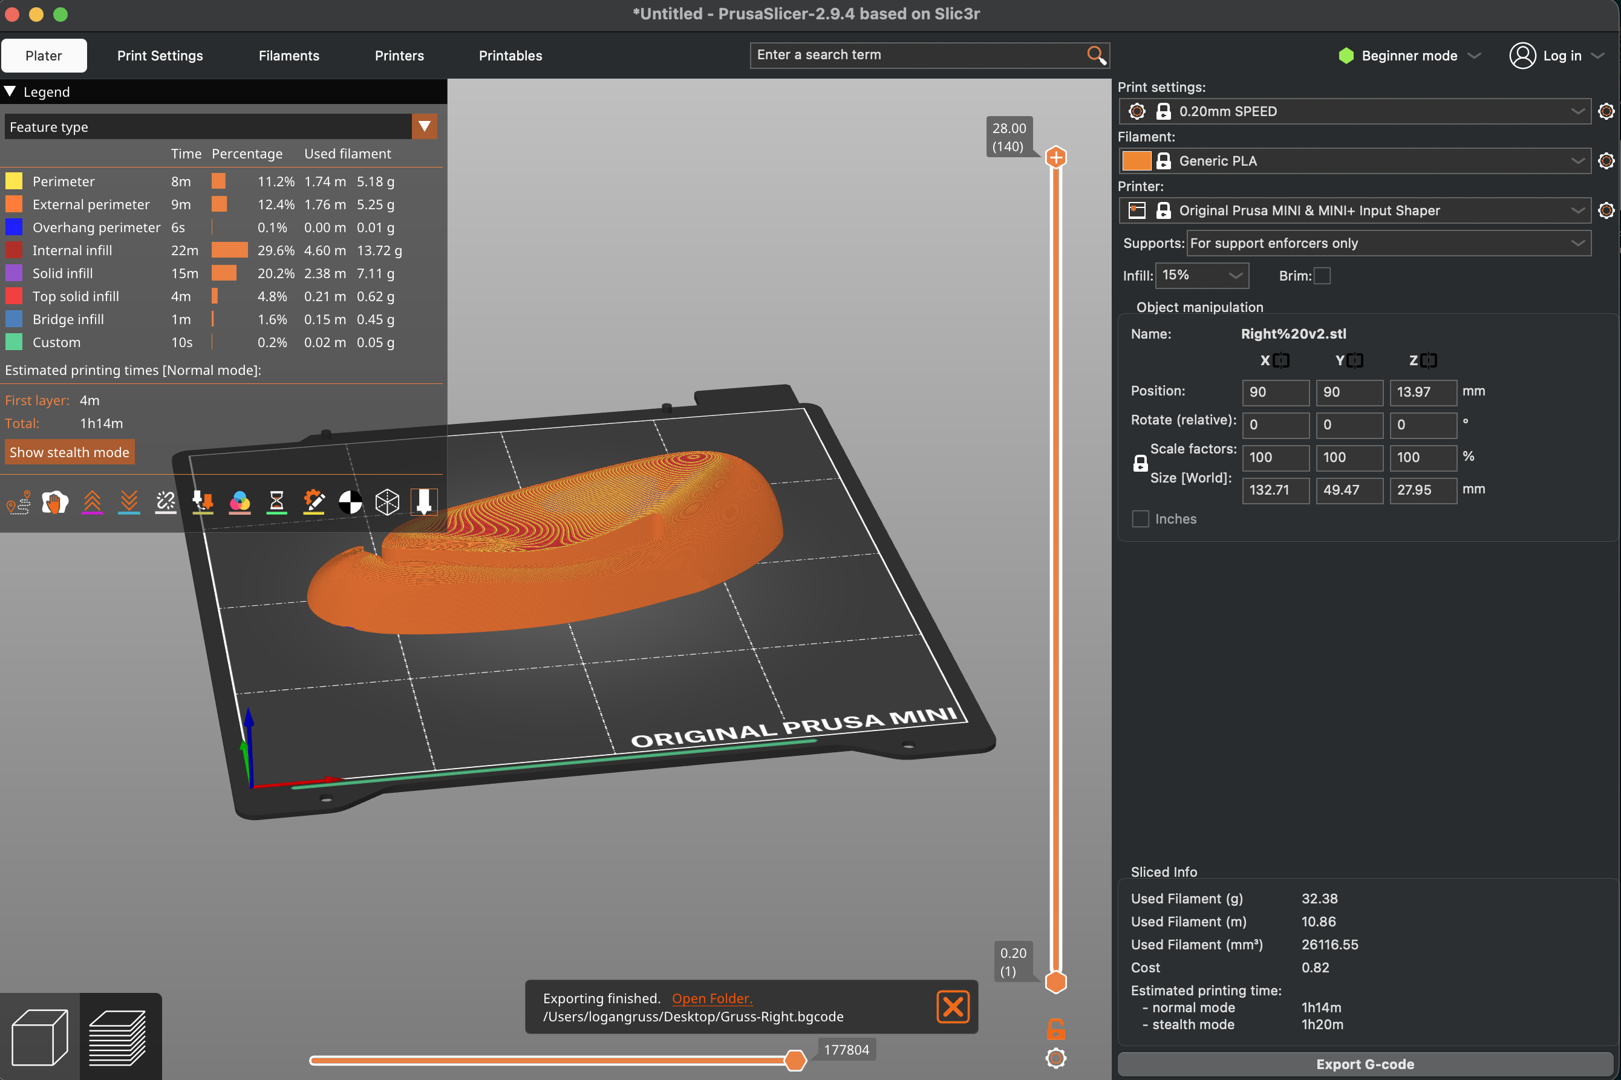Toggle seams broken-link icon
The image size is (1621, 1080).
point(166,502)
